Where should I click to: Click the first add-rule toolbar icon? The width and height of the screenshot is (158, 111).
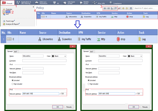coord(105,8)
